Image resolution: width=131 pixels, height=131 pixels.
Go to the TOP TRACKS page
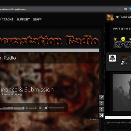pyautogui.click(x=6, y=19)
